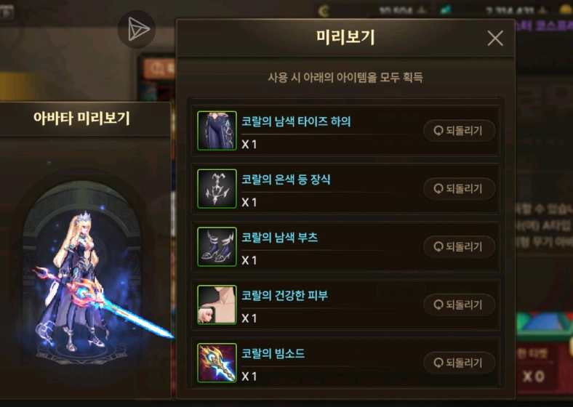Click the 아바타 미리보기 panel header
The width and height of the screenshot is (573, 407).
[82, 118]
